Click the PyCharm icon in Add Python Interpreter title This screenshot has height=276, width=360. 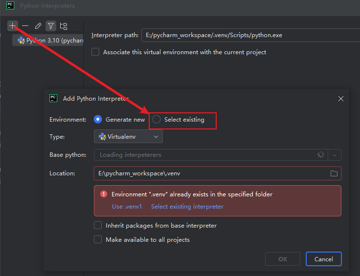pyautogui.click(x=53, y=98)
